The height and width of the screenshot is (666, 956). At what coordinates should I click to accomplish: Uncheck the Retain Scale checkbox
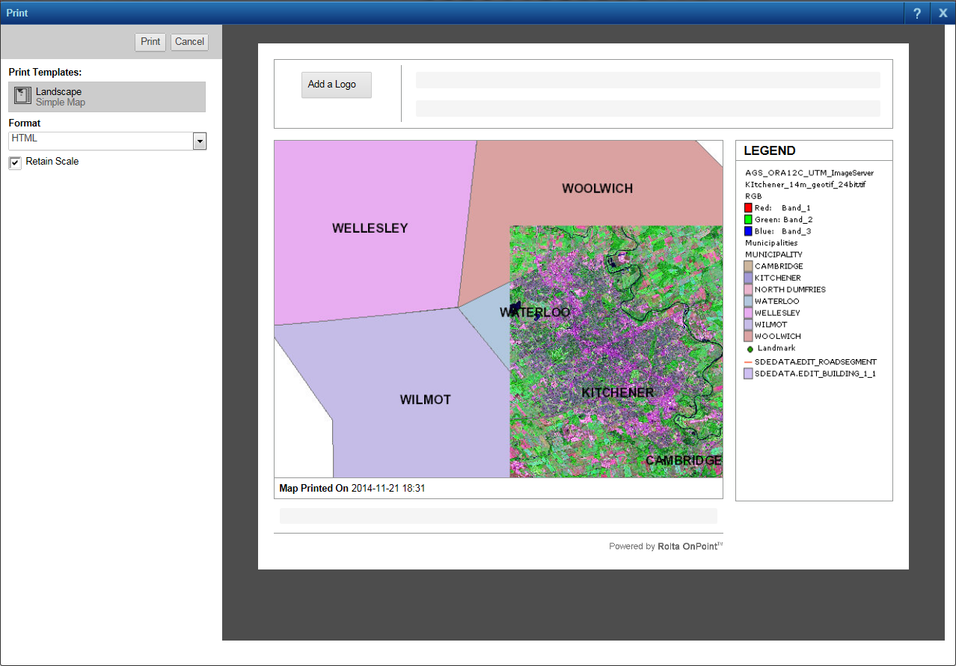pyautogui.click(x=15, y=162)
